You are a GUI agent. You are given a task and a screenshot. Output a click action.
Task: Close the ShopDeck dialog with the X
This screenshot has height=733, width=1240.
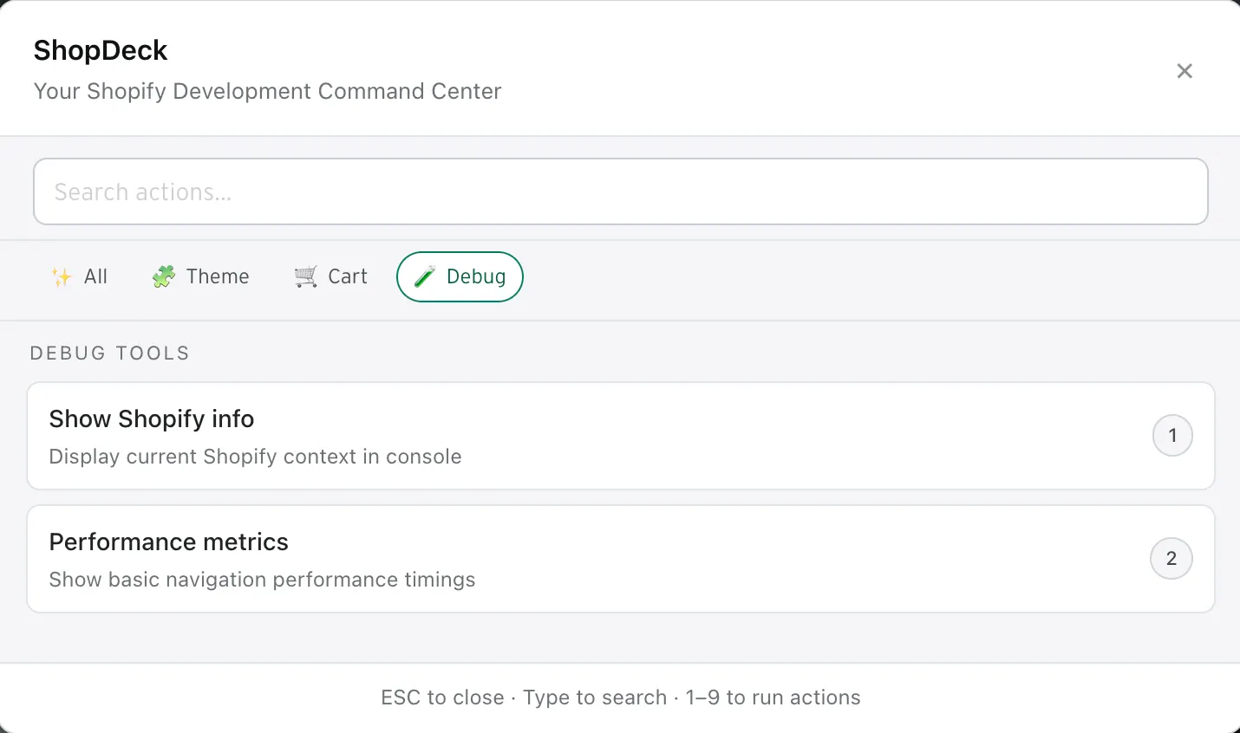1185,71
